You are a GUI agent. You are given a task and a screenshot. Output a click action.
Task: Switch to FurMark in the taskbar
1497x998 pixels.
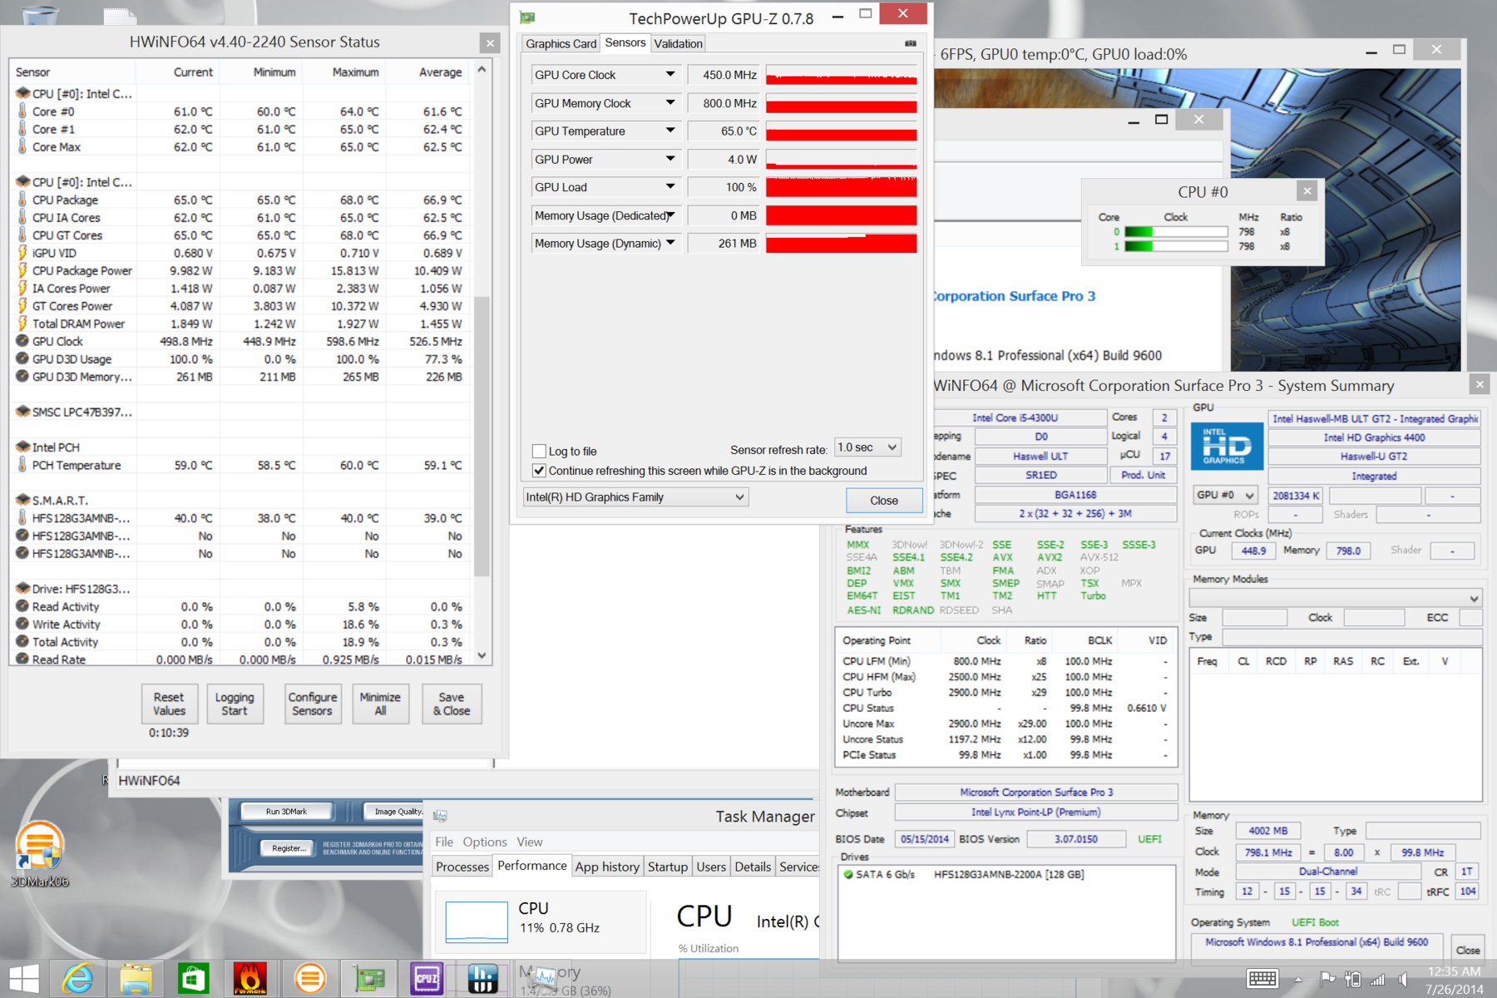pyautogui.click(x=250, y=978)
